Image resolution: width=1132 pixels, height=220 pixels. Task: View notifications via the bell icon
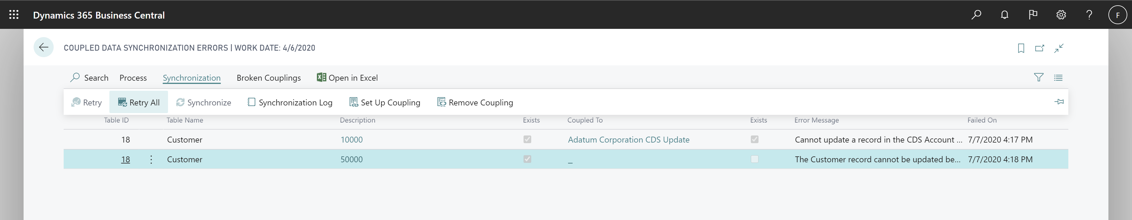click(1005, 14)
